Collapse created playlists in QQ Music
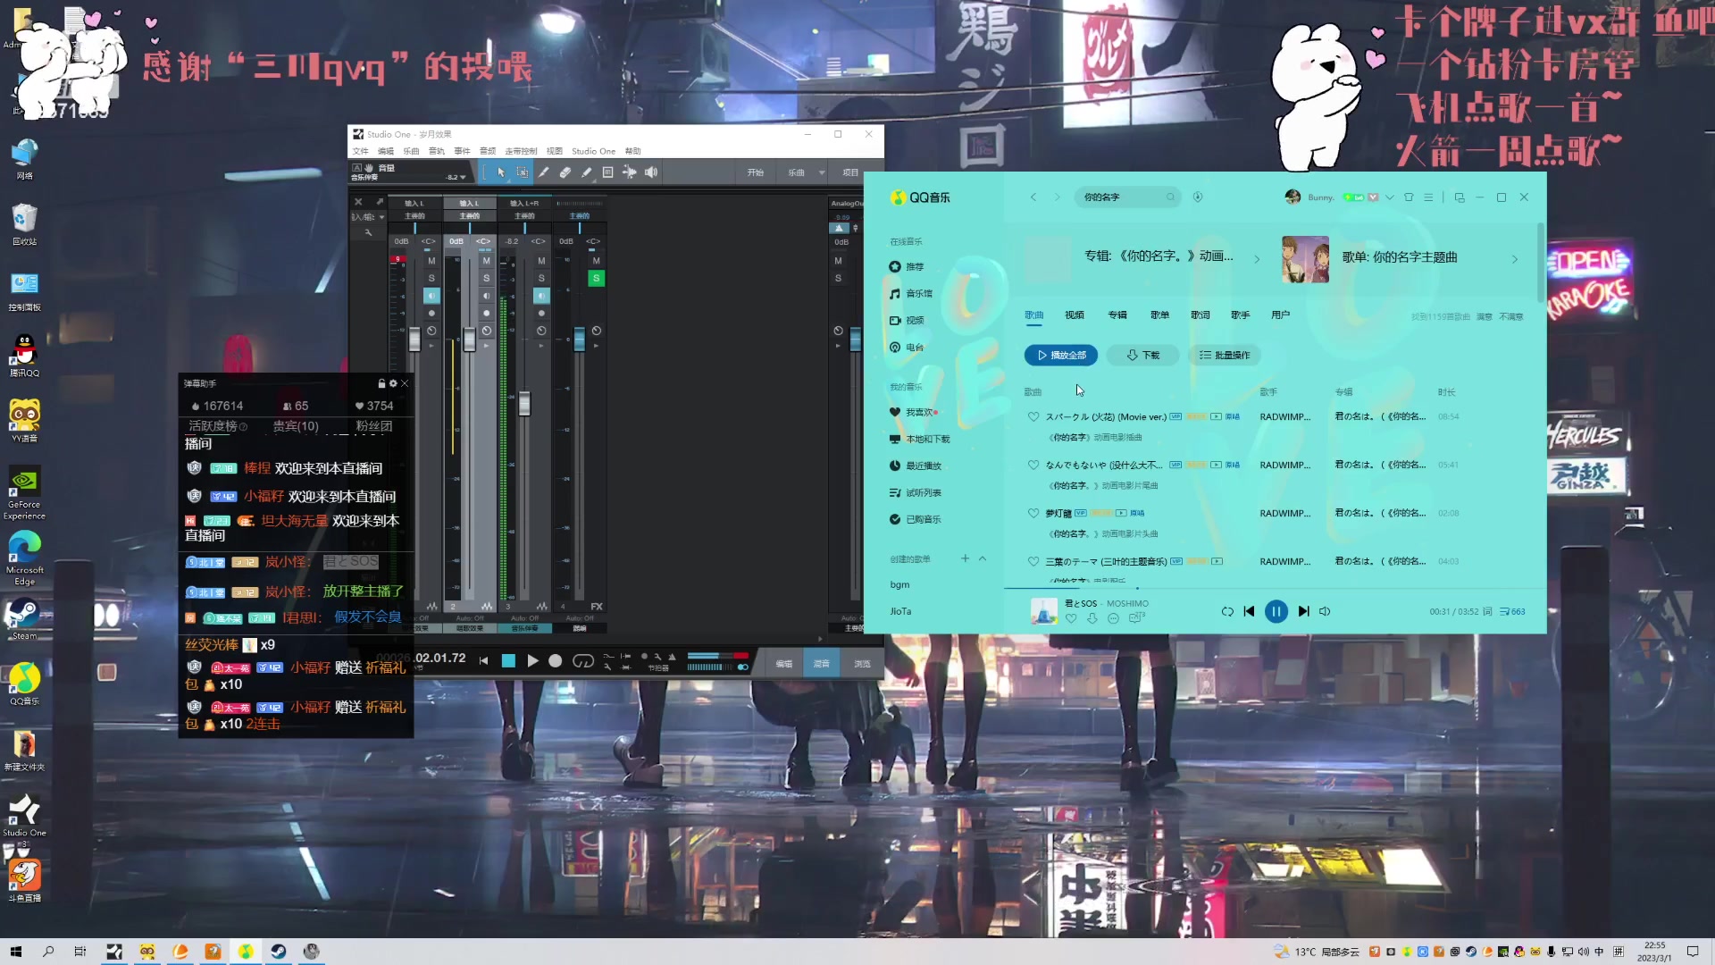Viewport: 1715px width, 965px height. point(983,558)
